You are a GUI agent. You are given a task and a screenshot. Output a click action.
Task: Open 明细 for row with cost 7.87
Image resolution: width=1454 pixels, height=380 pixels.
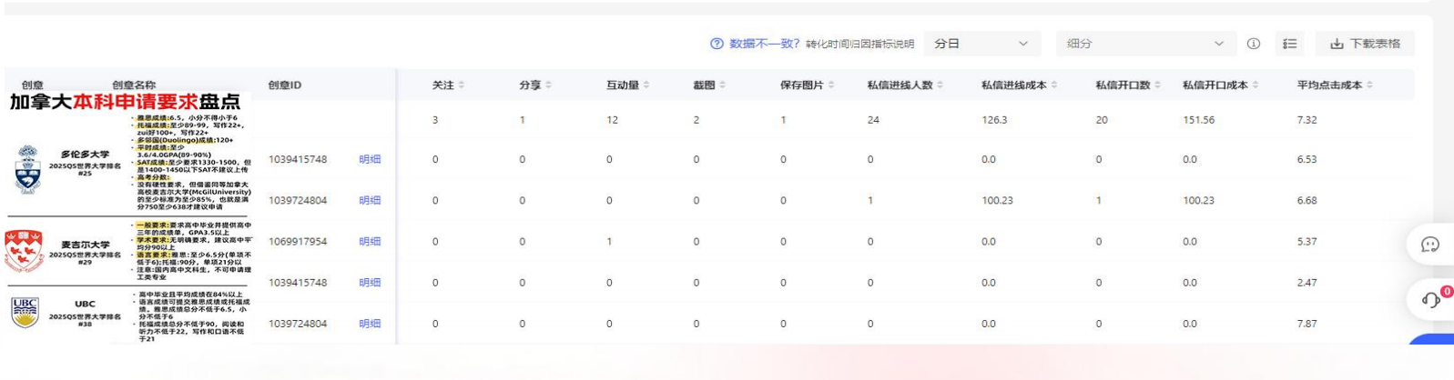(370, 323)
